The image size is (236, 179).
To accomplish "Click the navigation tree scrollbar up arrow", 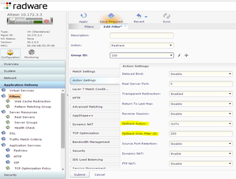I will [63, 90].
